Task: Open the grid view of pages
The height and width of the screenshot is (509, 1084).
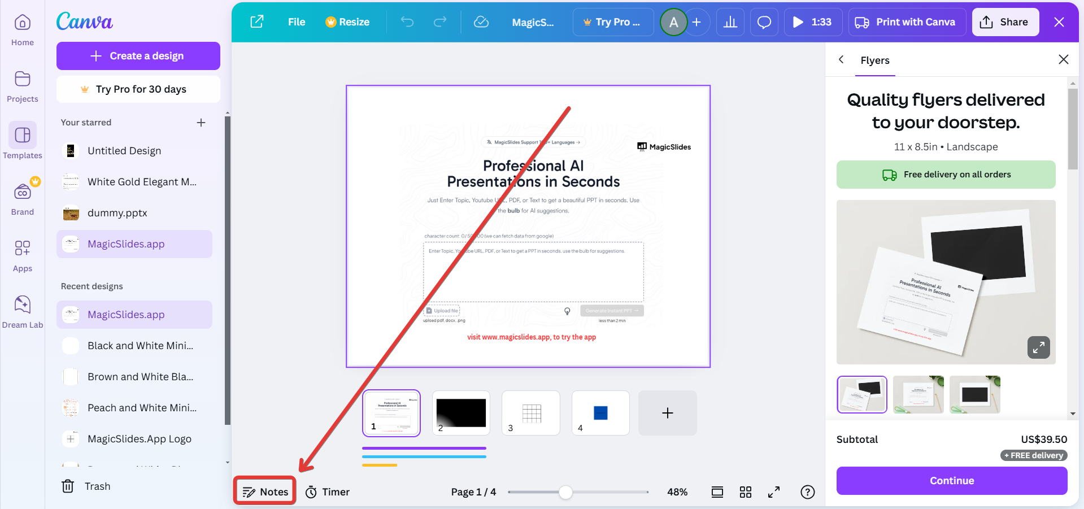Action: click(x=746, y=492)
